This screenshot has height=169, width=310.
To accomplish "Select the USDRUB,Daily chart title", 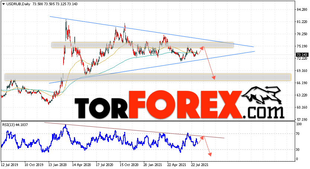I will click(x=18, y=4).
